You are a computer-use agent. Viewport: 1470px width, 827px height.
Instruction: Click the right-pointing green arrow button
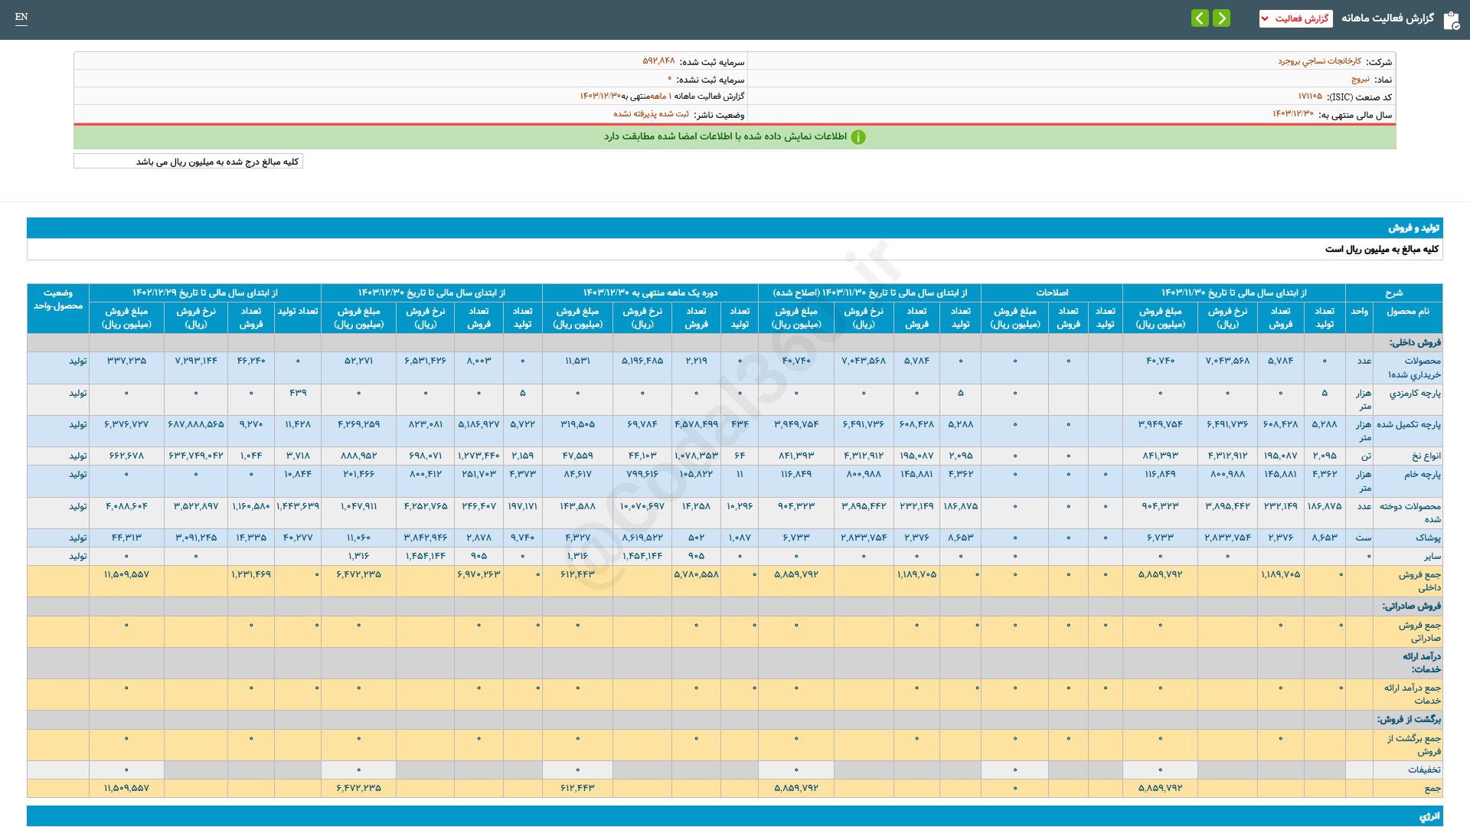coord(1221,18)
